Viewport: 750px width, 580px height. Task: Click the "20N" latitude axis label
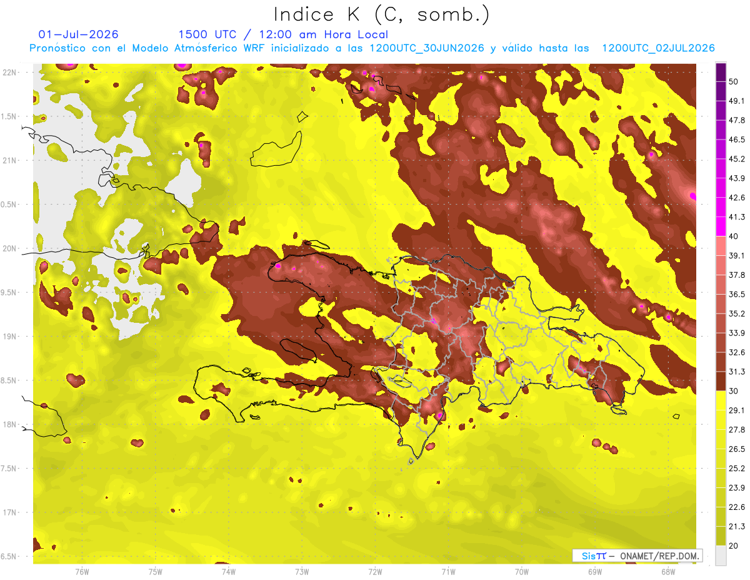coord(10,248)
